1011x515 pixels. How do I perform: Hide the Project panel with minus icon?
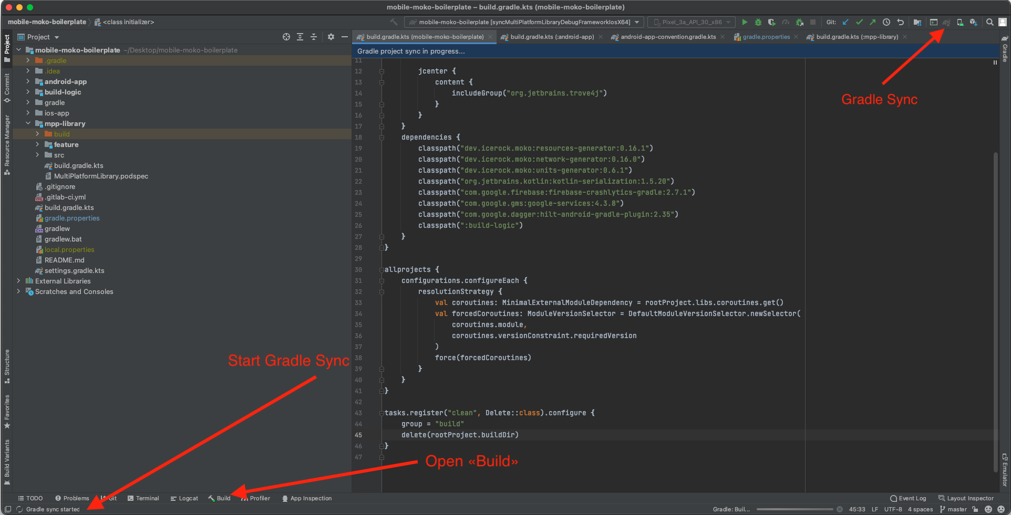pyautogui.click(x=345, y=37)
